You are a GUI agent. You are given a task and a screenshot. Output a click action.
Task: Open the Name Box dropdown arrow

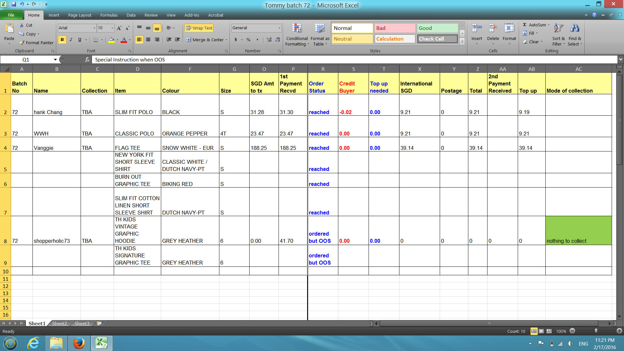55,59
